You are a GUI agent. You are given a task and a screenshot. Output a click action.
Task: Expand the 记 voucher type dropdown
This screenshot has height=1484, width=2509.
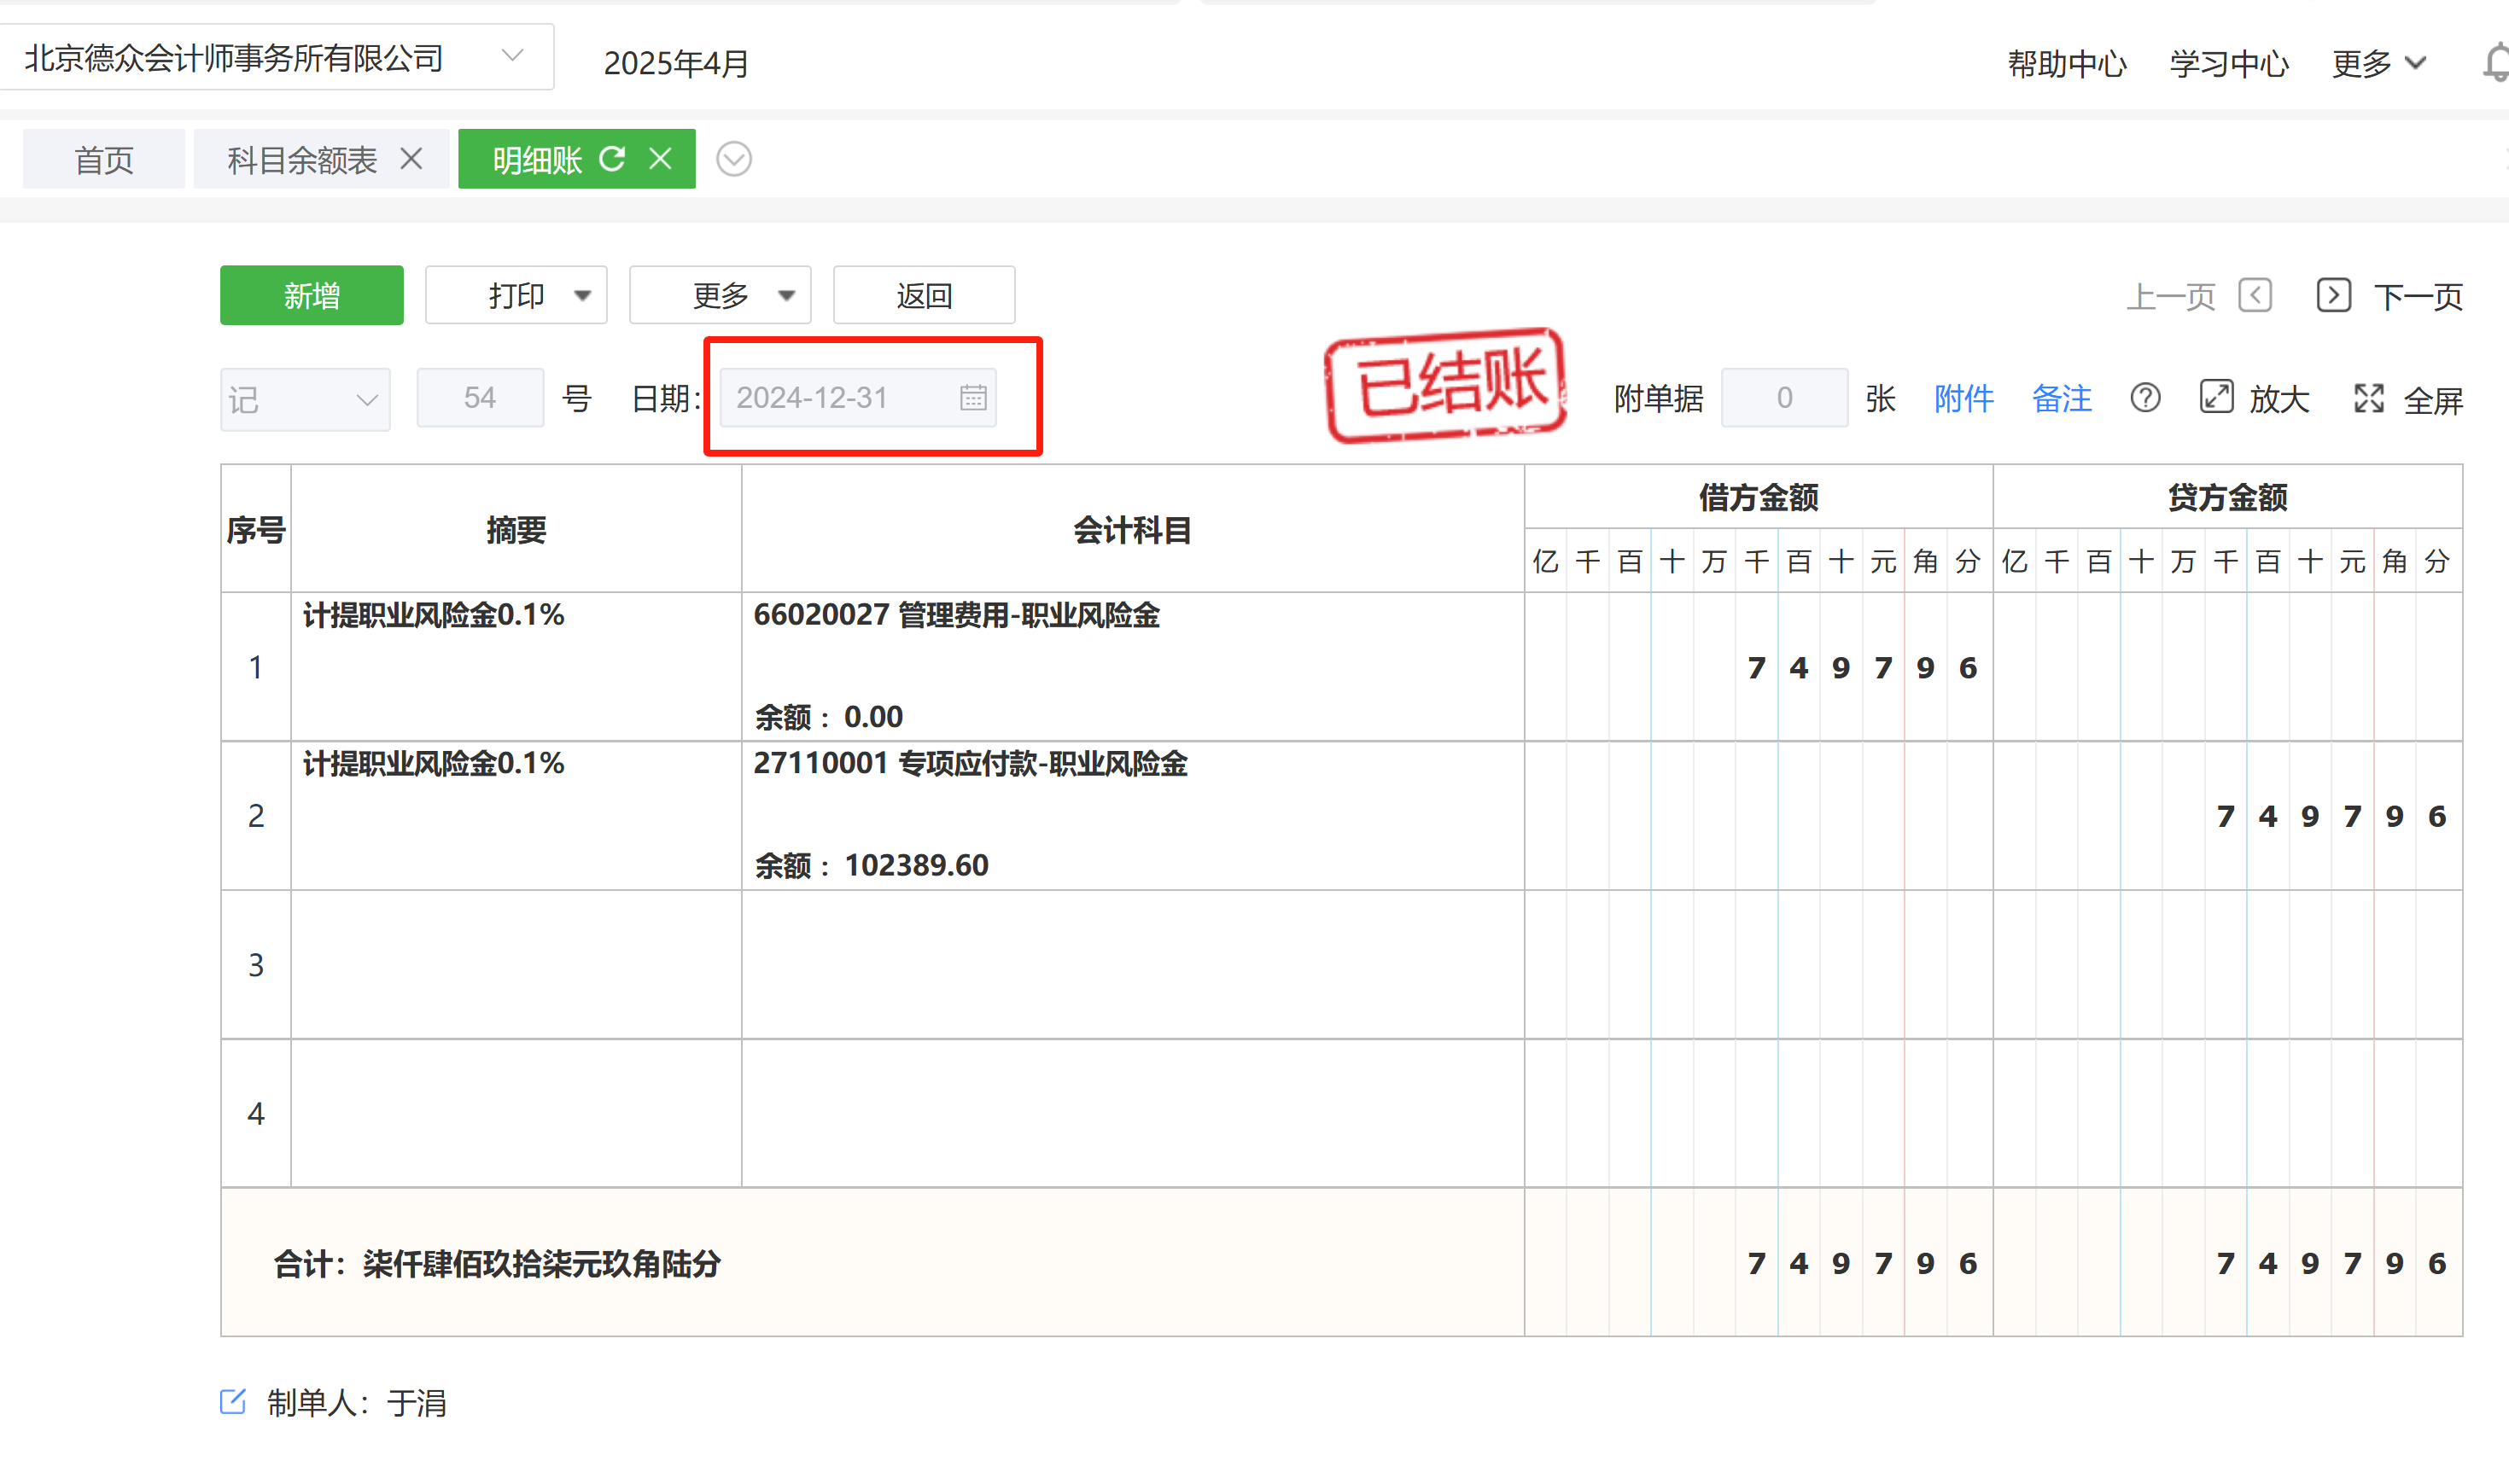(305, 400)
